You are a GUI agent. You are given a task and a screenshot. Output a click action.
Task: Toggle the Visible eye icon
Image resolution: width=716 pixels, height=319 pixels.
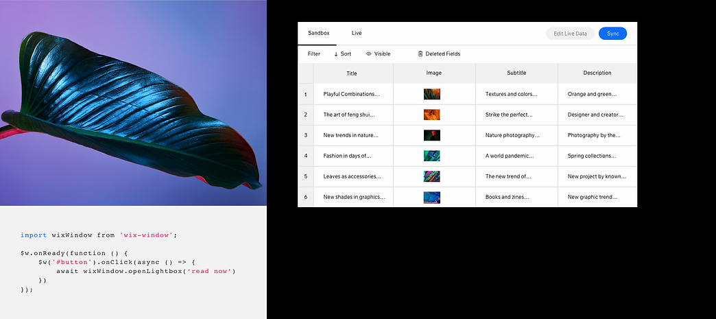coord(368,54)
